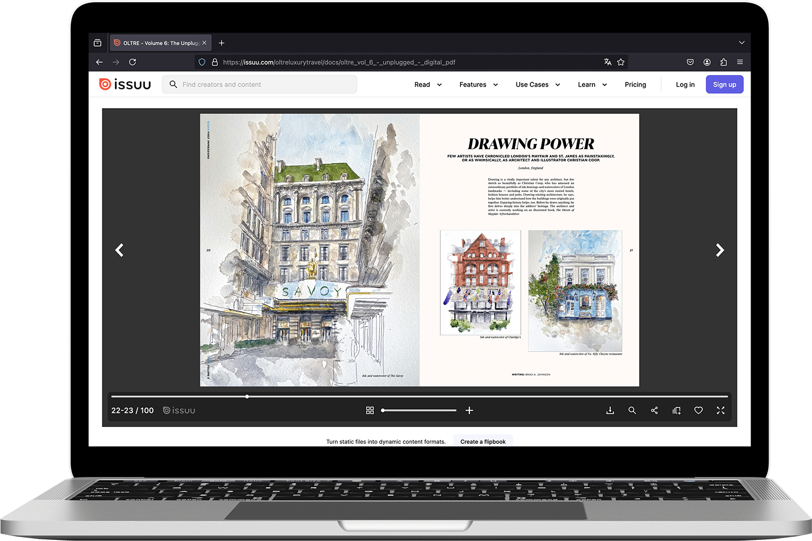Viewport: 812px width, 541px height.
Task: Click the search magnifier in search box
Action: point(173,84)
